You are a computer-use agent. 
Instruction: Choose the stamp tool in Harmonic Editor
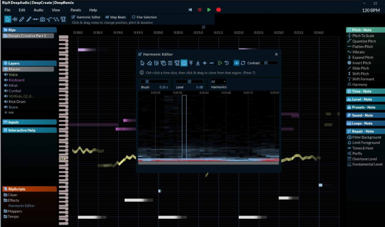(177, 63)
